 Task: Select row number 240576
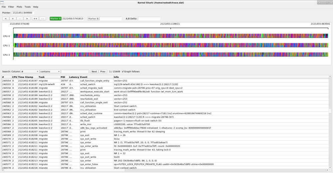tap(7, 161)
